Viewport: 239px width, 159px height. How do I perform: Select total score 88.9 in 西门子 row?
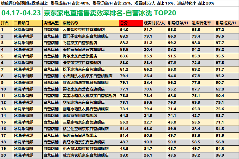[x=131, y=37]
